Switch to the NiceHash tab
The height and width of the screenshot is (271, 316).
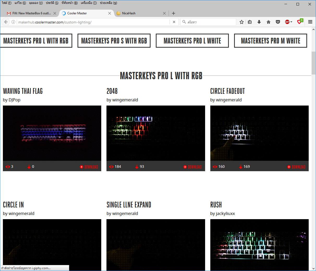141,13
